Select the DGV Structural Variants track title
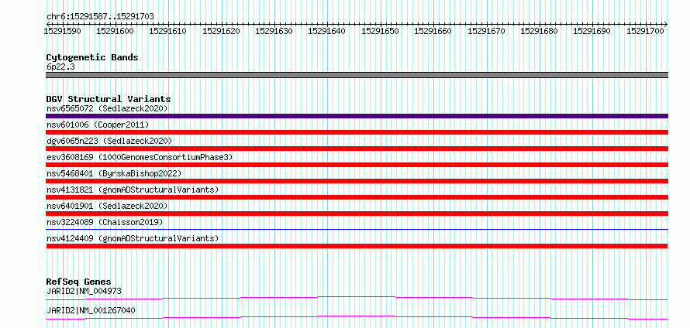 pyautogui.click(x=109, y=99)
